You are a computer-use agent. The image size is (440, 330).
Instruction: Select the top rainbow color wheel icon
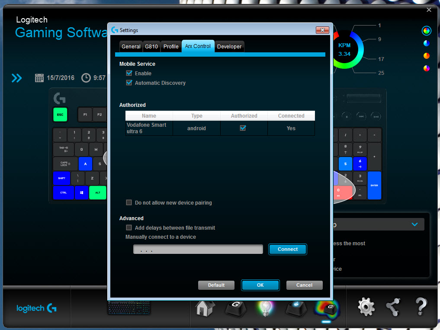(426, 31)
